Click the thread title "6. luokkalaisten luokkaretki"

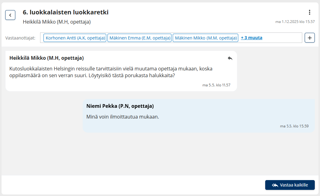pos(66,12)
